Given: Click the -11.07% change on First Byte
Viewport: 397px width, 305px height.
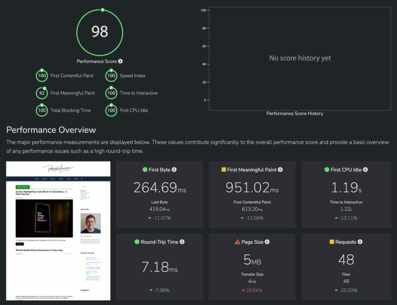Looking at the screenshot, I should point(159,218).
